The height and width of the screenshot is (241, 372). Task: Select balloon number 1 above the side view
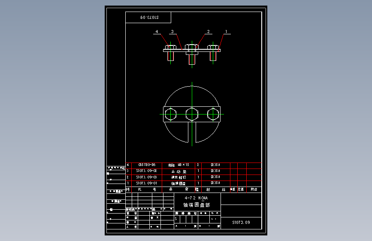226,32
